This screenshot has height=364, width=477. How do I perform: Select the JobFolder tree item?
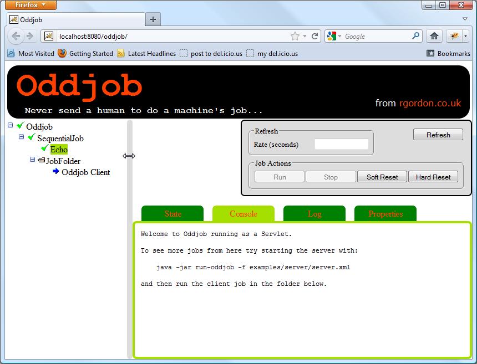(x=63, y=161)
